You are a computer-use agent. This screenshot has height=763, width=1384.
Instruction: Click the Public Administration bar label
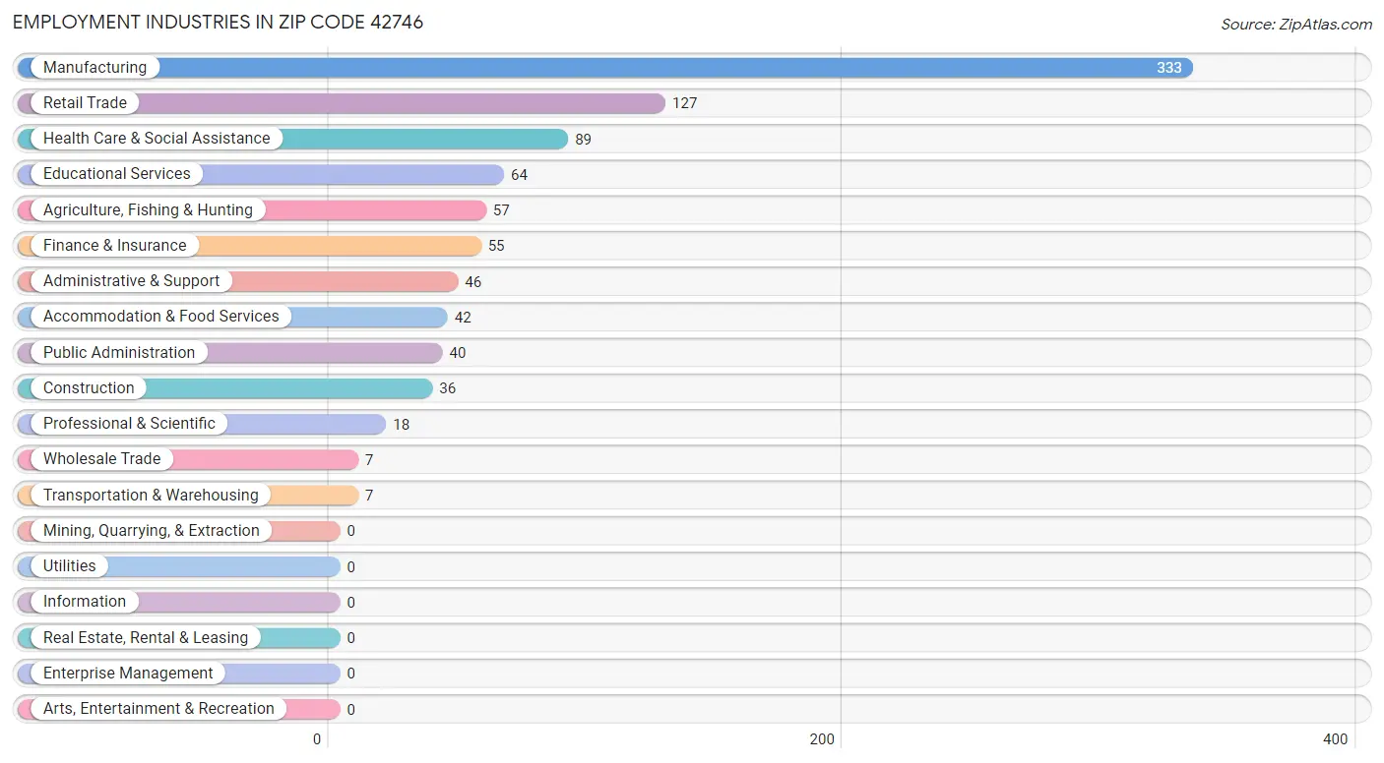pos(119,352)
